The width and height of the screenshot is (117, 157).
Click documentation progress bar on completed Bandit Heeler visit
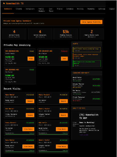pyautogui.click(x=53, y=152)
